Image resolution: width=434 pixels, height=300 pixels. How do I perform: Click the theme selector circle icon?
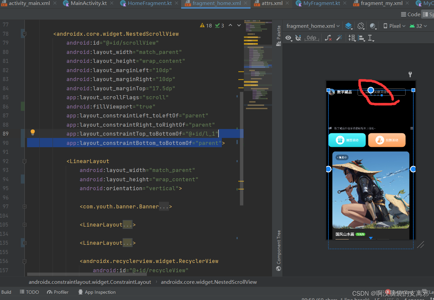click(372, 25)
